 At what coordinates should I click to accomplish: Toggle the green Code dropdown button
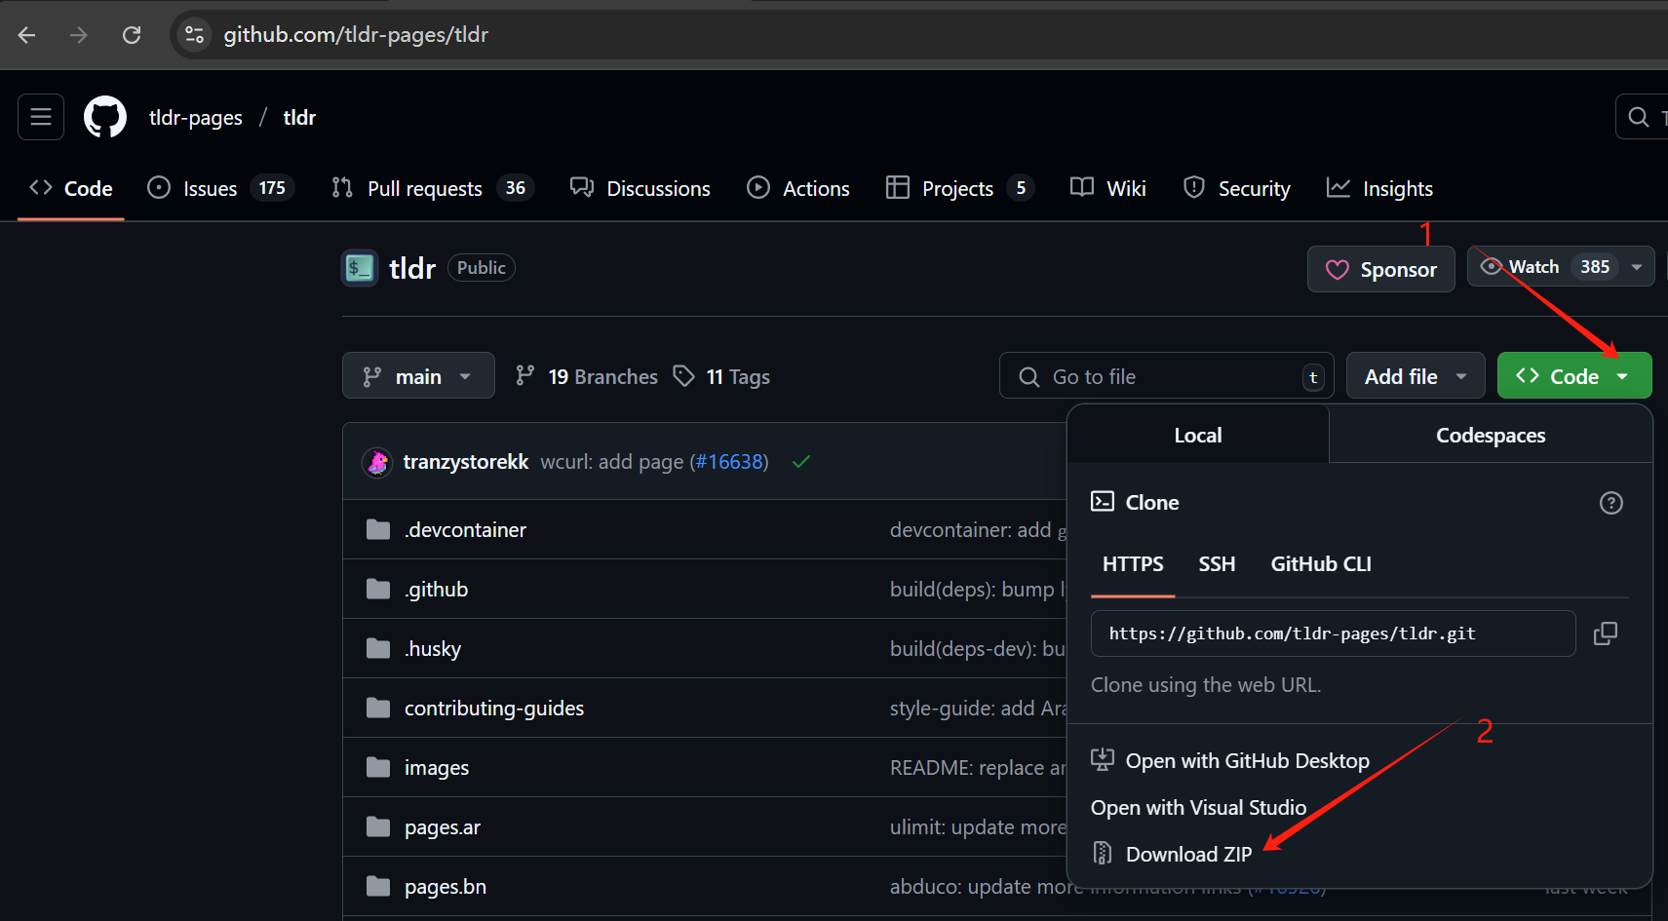pyautogui.click(x=1574, y=376)
